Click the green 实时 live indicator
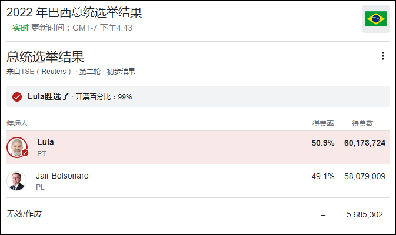396x235 pixels. click(21, 28)
